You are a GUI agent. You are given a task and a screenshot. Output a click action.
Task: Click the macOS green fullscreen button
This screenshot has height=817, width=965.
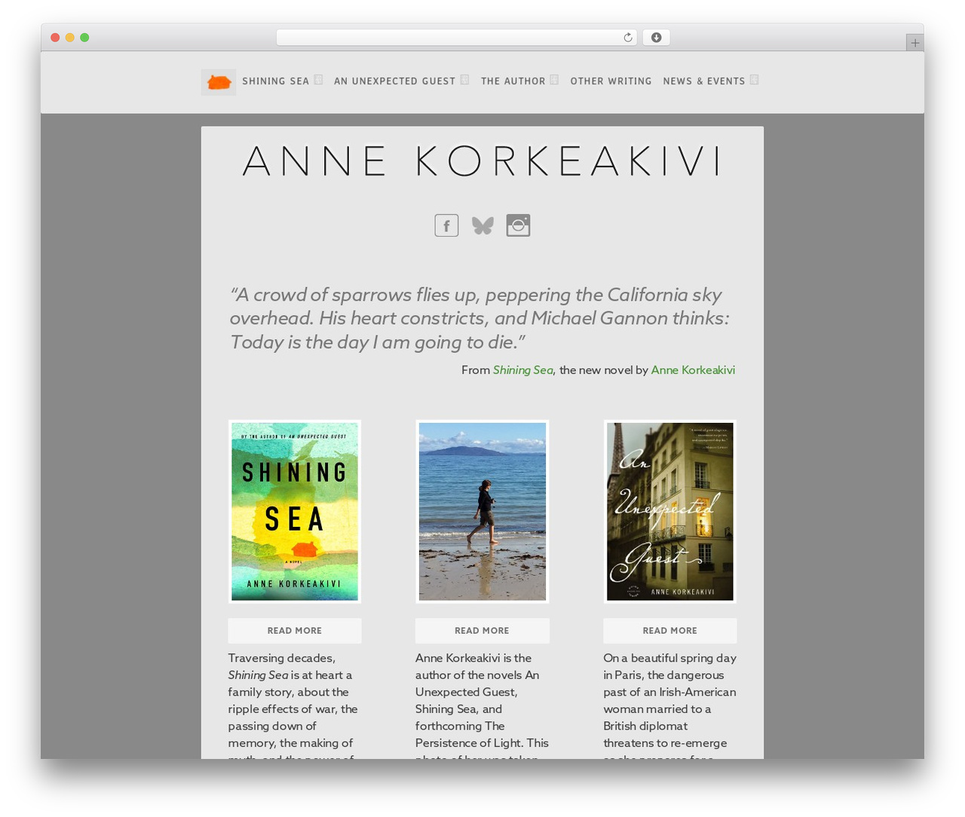84,38
